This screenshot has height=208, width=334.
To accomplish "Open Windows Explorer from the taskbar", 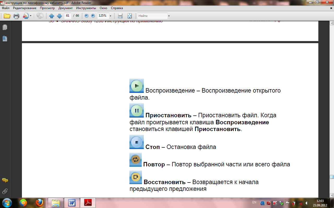I will pyautogui.click(x=56, y=203).
